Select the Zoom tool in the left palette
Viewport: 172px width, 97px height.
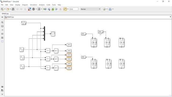pos(2,22)
